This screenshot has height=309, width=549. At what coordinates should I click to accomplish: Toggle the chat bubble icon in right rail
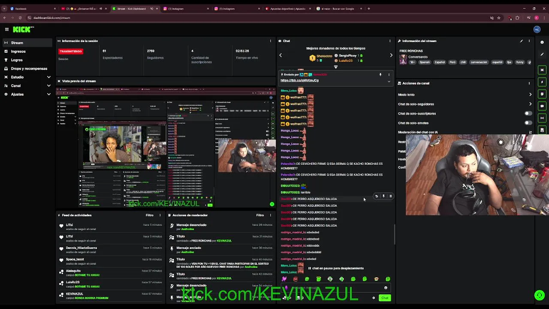point(542,106)
